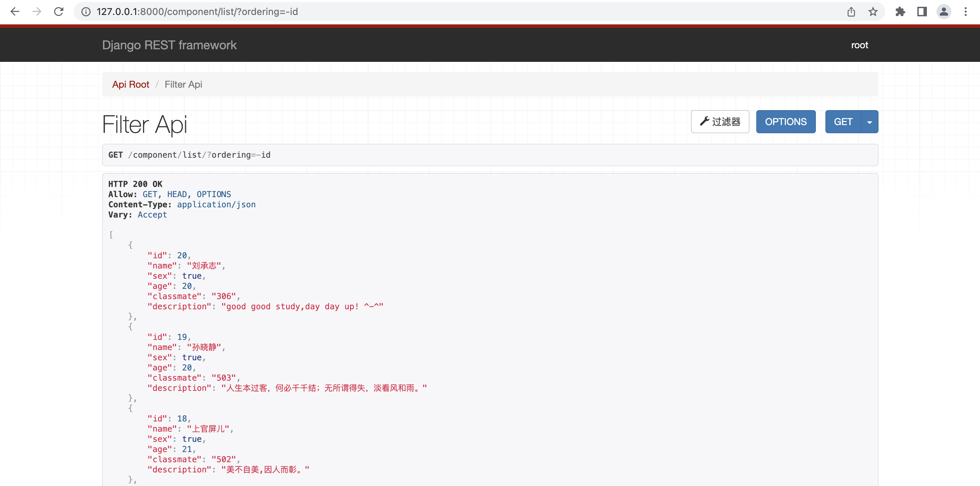Click the GET button
This screenshot has width=980, height=486.
(843, 122)
